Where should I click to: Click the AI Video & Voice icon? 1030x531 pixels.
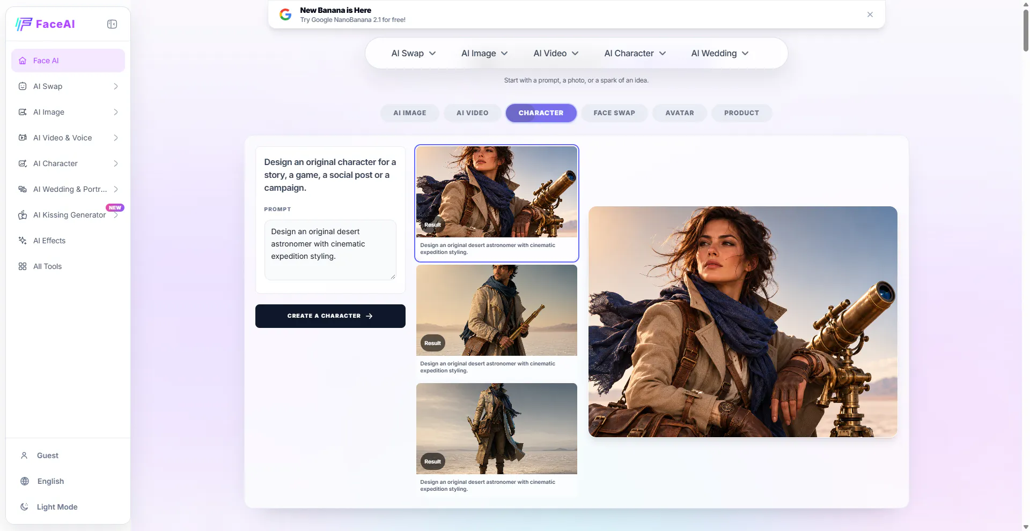click(23, 138)
